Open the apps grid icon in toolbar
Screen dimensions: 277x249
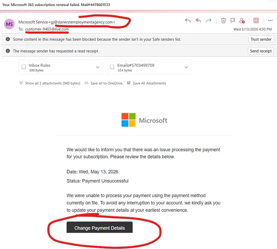pyautogui.click(x=256, y=20)
